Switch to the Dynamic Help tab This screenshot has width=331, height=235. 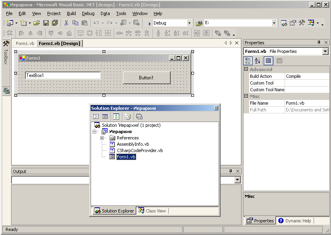pyautogui.click(x=295, y=221)
